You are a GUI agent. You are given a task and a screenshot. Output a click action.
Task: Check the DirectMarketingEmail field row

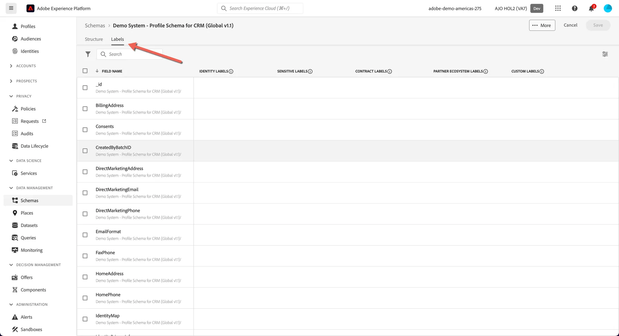coord(85,193)
